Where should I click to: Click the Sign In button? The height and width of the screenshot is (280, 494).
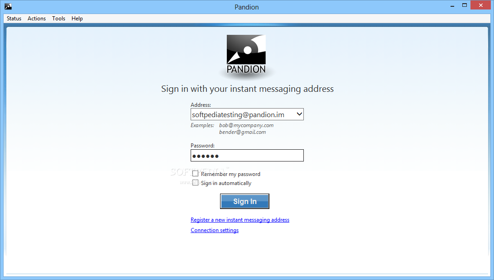click(x=245, y=201)
